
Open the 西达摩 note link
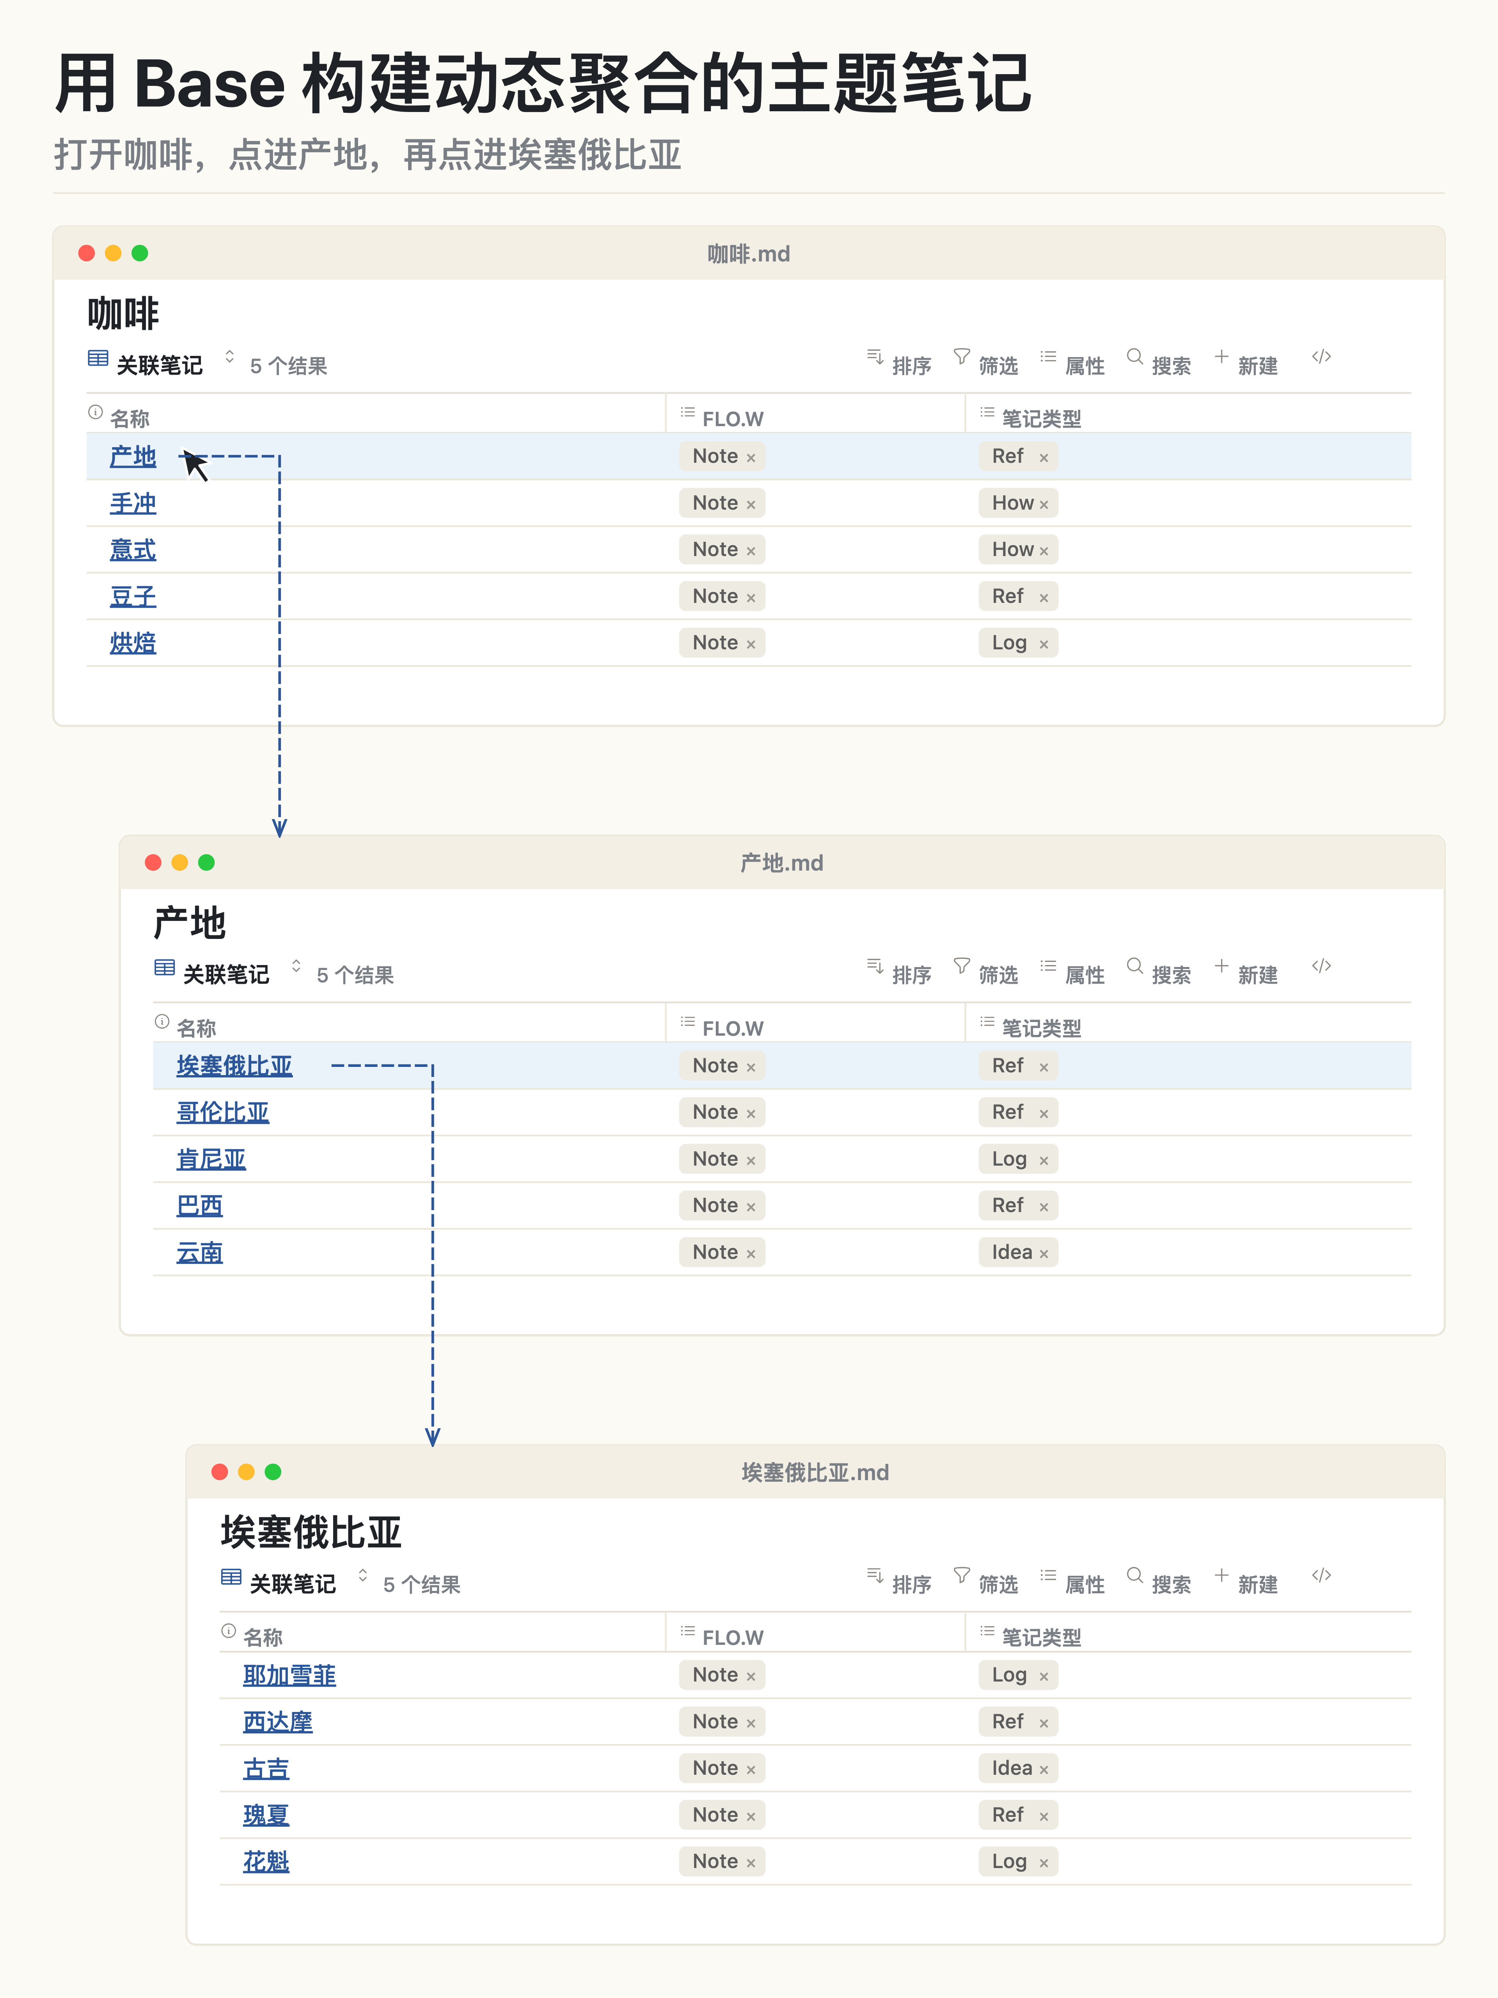tap(278, 1722)
